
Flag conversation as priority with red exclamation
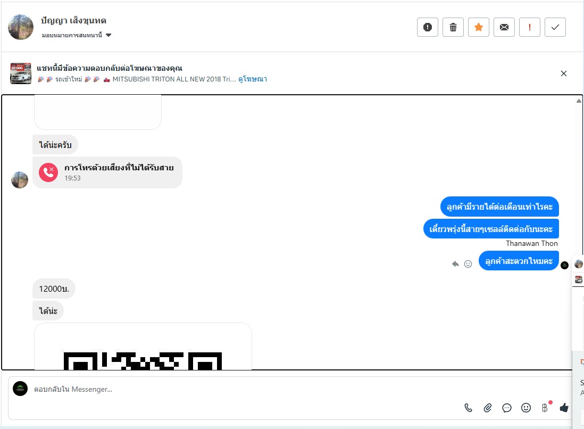pos(530,27)
